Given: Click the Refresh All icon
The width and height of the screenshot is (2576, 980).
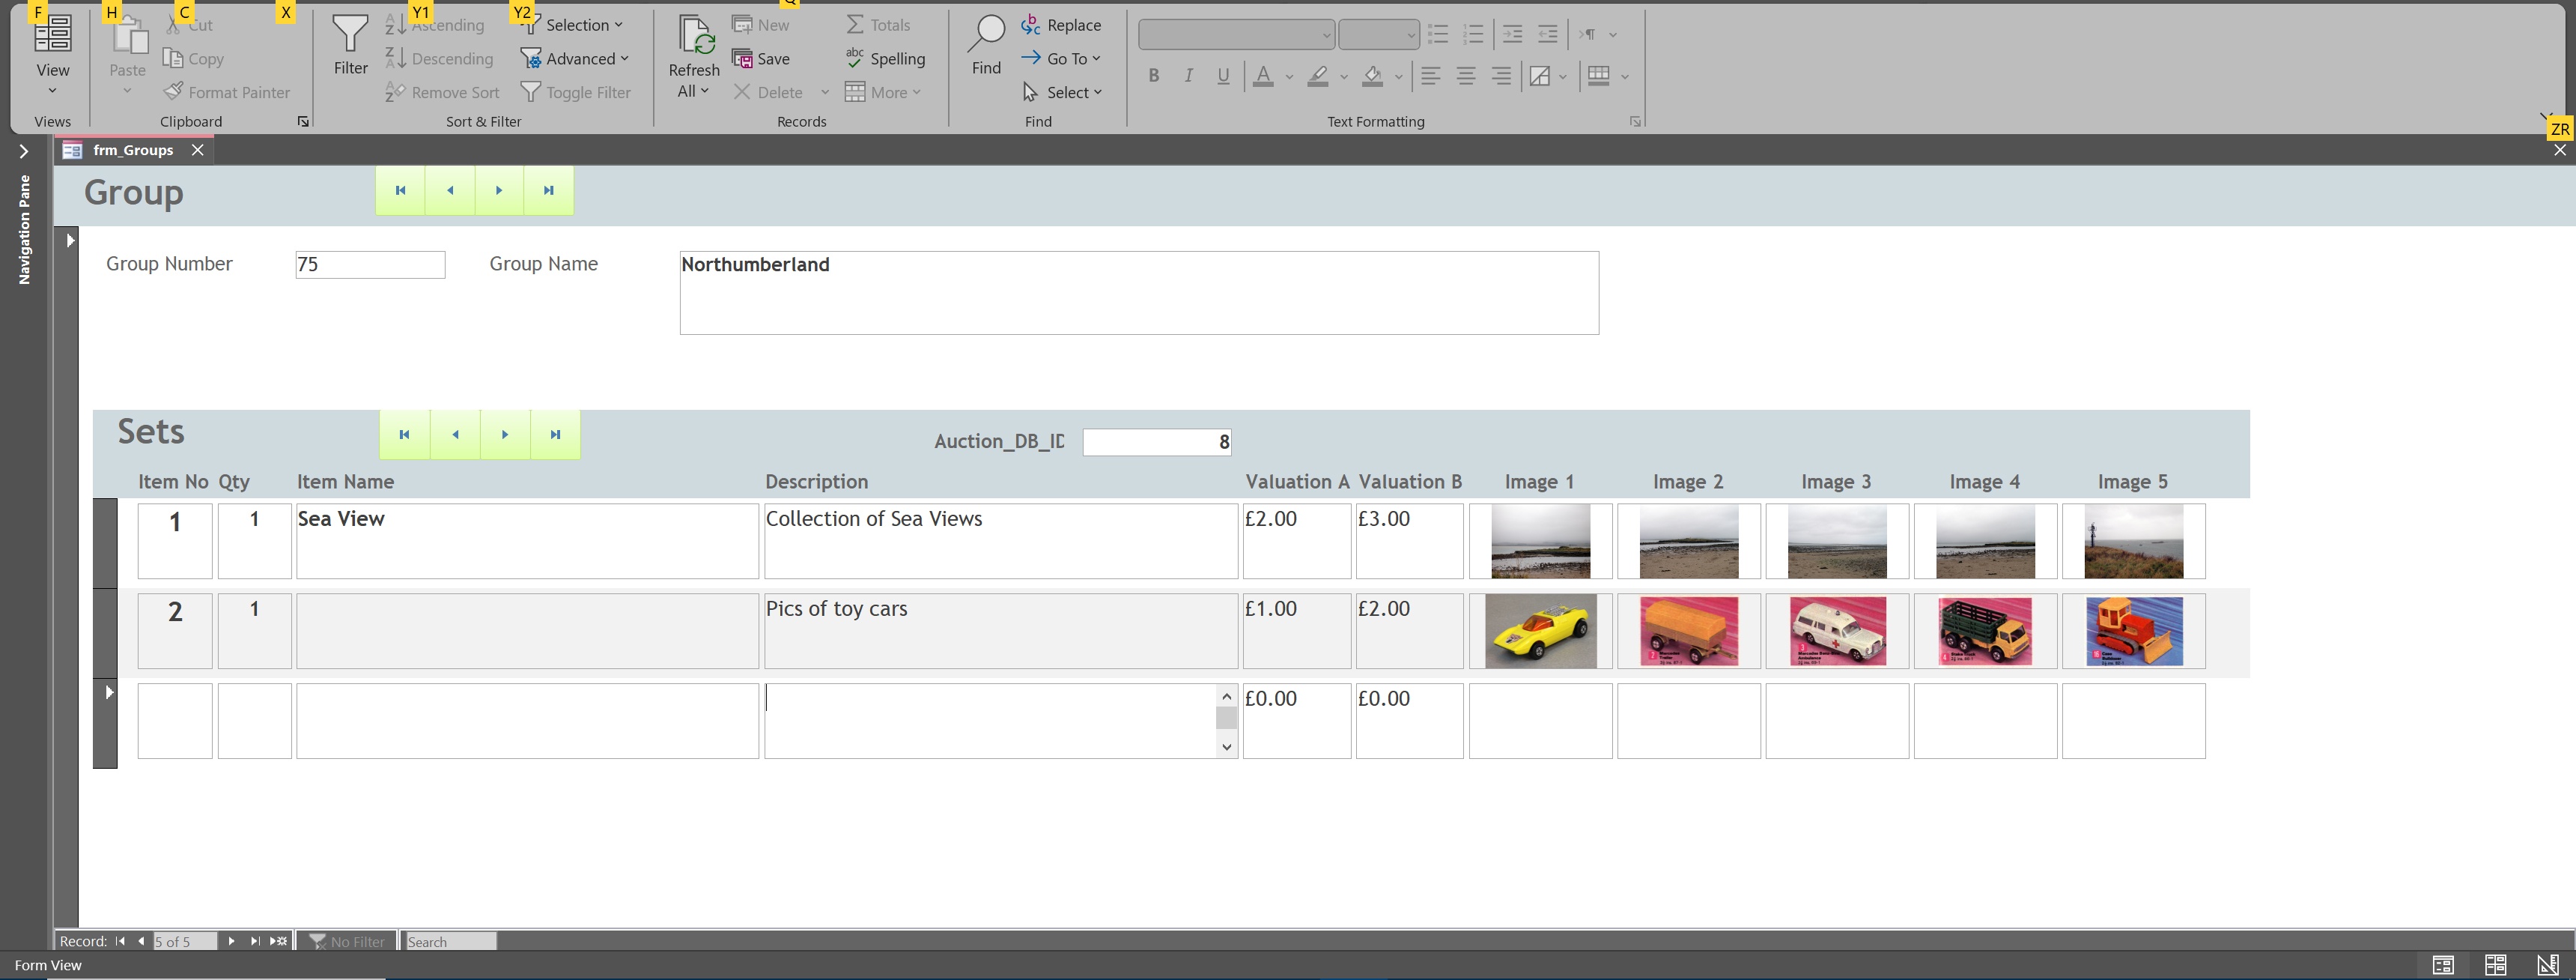Looking at the screenshot, I should 694,36.
